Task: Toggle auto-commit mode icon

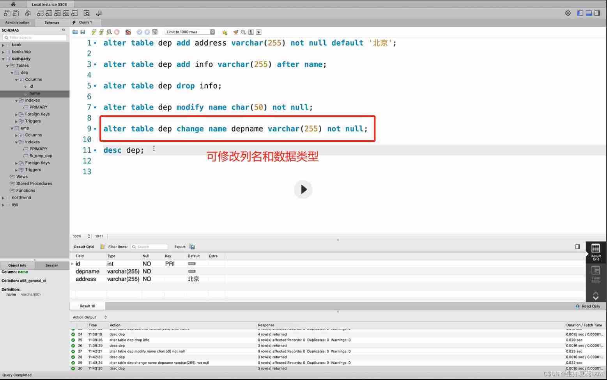Action: click(155, 32)
